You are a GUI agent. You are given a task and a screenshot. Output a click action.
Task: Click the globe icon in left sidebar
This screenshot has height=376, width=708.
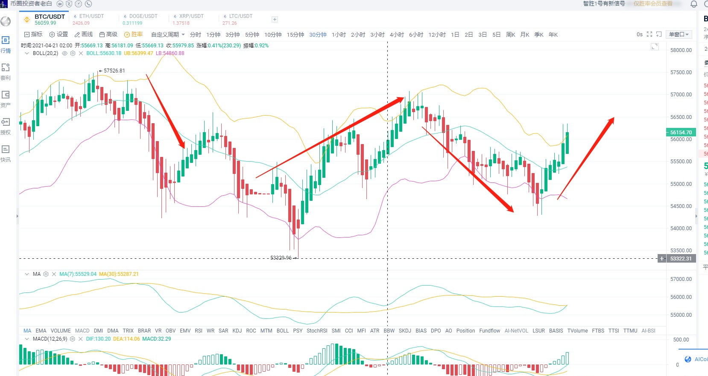(x=6, y=21)
